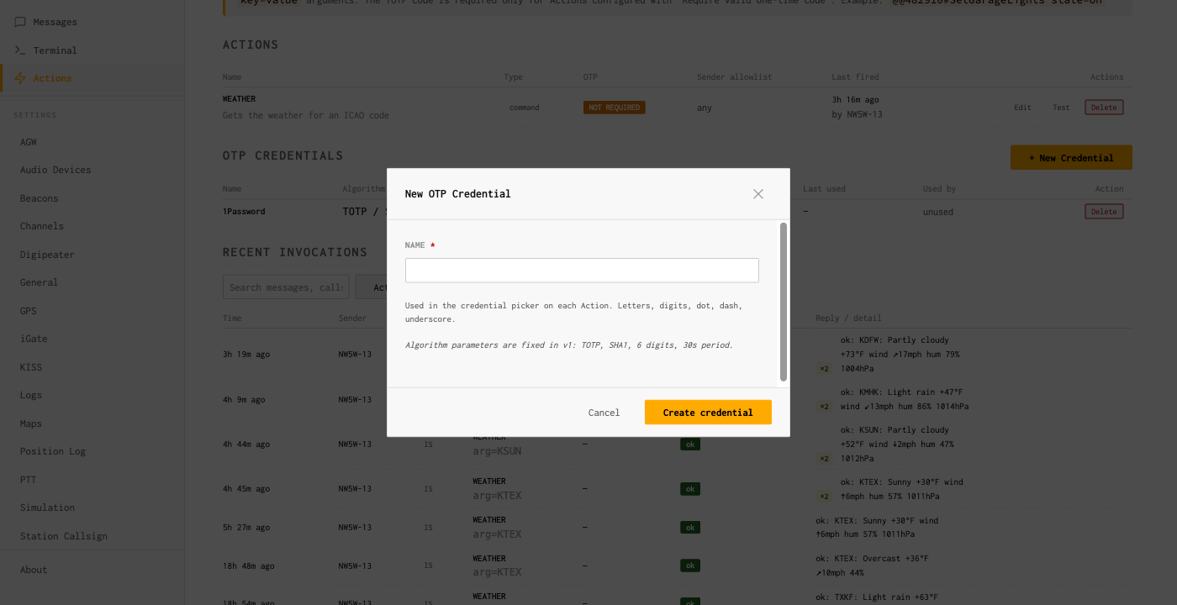The height and width of the screenshot is (605, 1177).
Task: Click the Actions lightning bolt icon
Action: (20, 78)
